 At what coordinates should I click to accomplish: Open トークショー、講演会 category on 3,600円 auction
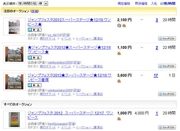pyautogui.click(x=90, y=94)
